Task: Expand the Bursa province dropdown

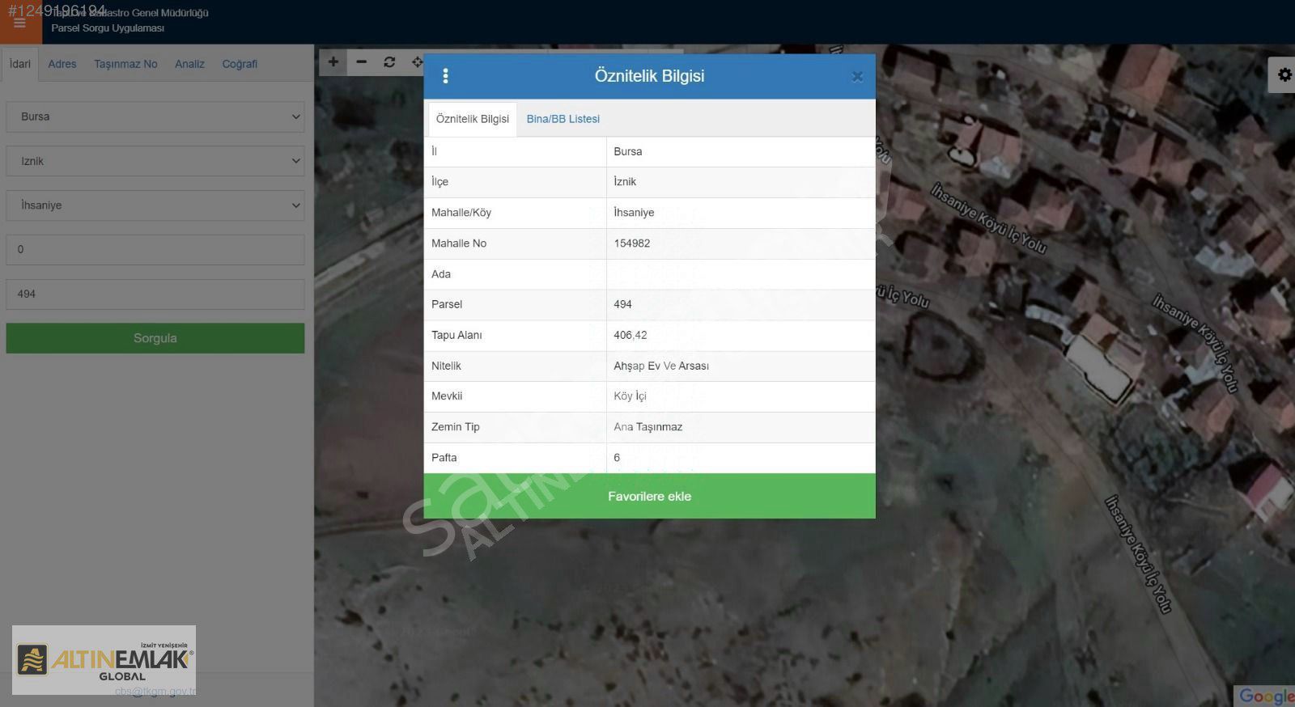Action: pos(155,116)
